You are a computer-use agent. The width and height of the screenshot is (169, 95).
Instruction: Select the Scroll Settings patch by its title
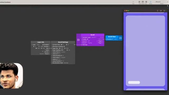[x=63, y=42]
